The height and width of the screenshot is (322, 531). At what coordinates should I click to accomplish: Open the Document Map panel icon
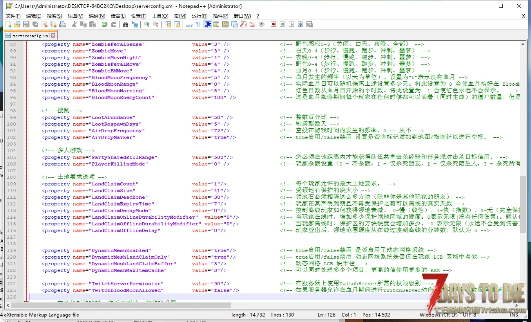225,24
